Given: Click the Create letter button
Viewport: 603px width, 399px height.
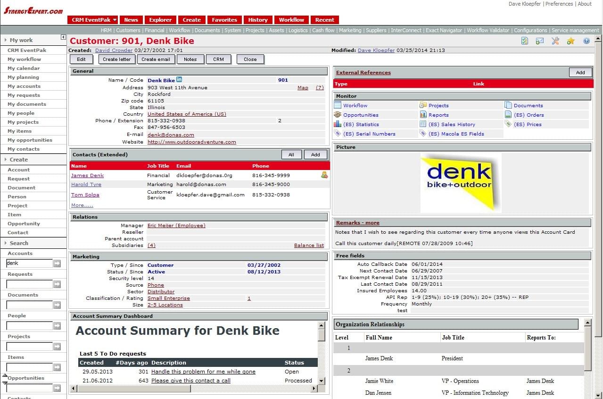Looking at the screenshot, I should click(117, 59).
